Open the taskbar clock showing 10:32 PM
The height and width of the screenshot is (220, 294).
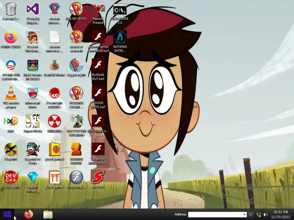pos(281,214)
